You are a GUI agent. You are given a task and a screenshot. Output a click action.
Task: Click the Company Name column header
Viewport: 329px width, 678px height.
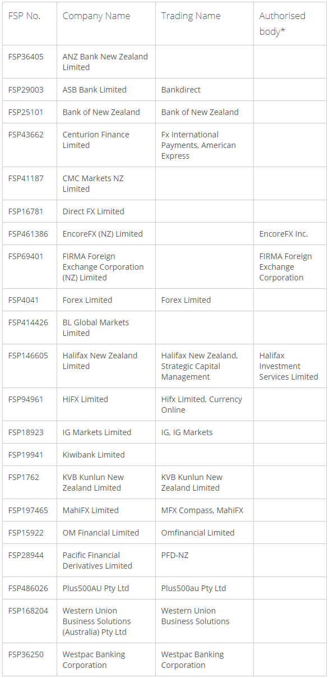[106, 24]
